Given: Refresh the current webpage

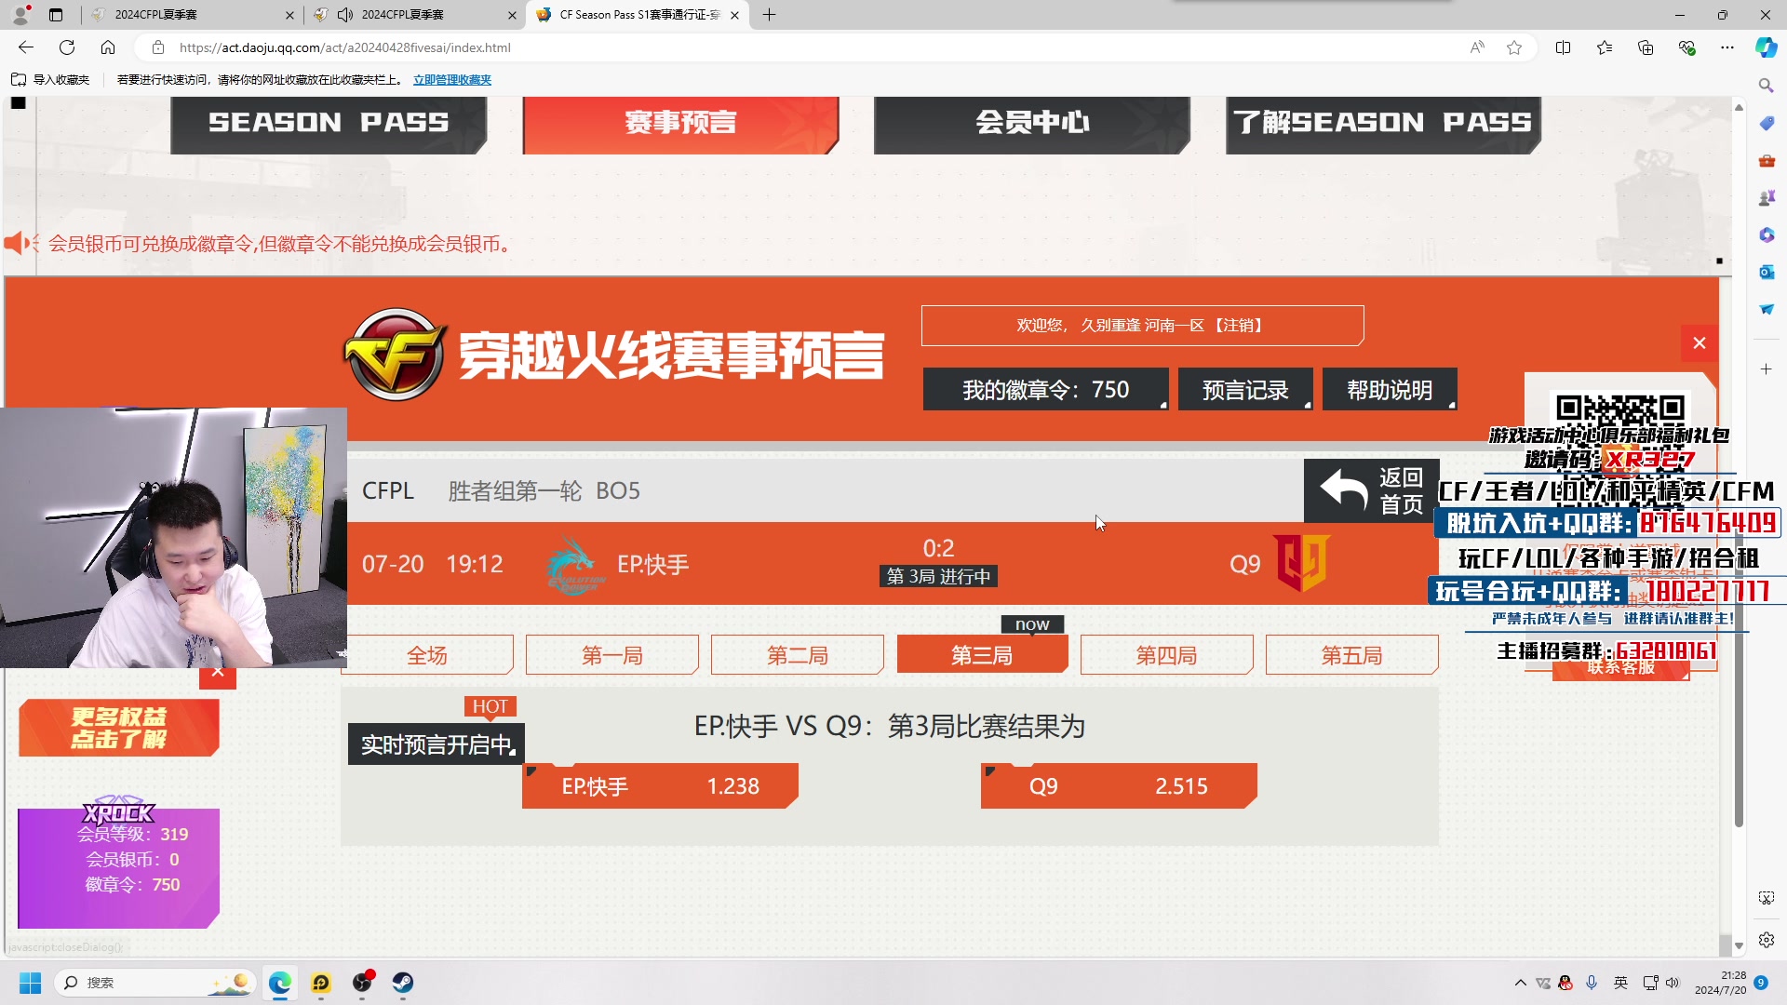Looking at the screenshot, I should pos(66,47).
